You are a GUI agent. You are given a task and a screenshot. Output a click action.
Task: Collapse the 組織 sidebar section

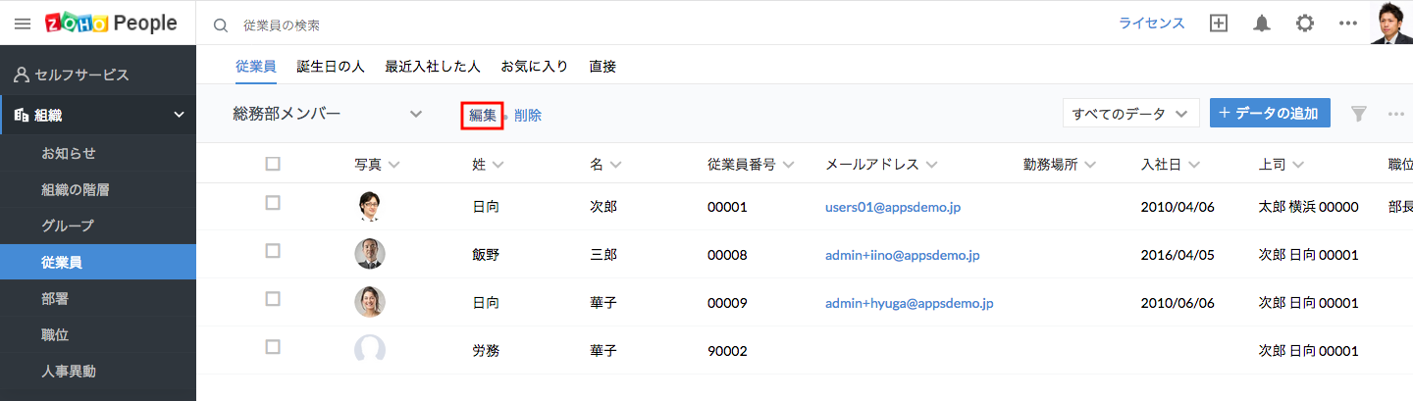click(179, 115)
